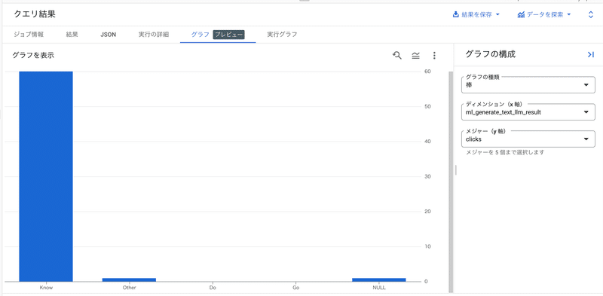Open the グラフの種類 dropdown
Viewport: 603px width, 296px height.
pos(528,84)
